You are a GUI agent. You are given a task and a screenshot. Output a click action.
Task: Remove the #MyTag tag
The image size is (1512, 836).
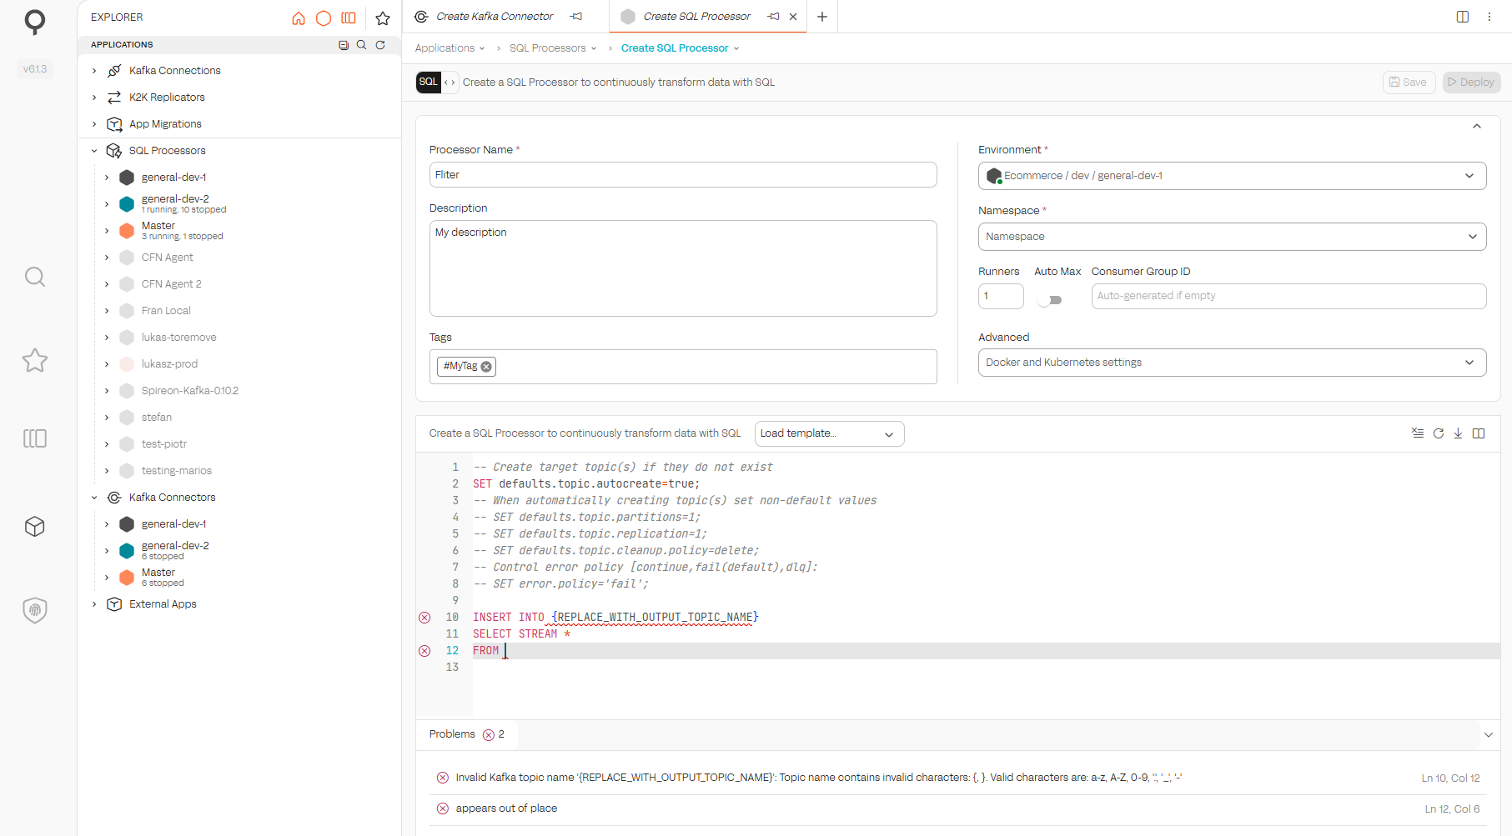(486, 367)
